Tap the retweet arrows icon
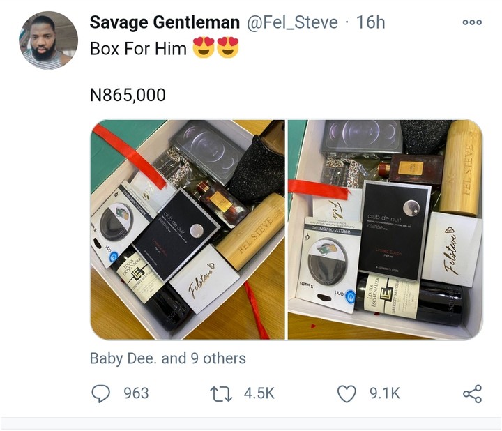This screenshot has height=431, width=502. coord(222,394)
